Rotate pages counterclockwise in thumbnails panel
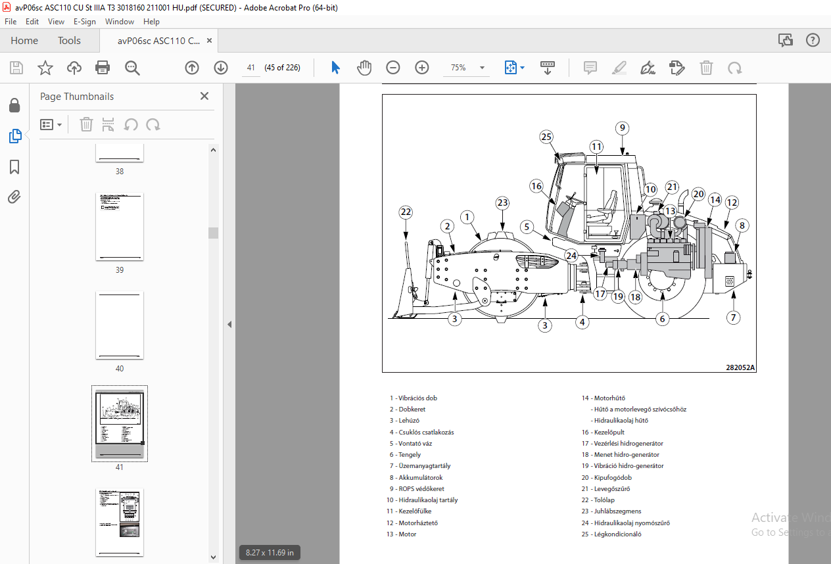 coord(131,124)
